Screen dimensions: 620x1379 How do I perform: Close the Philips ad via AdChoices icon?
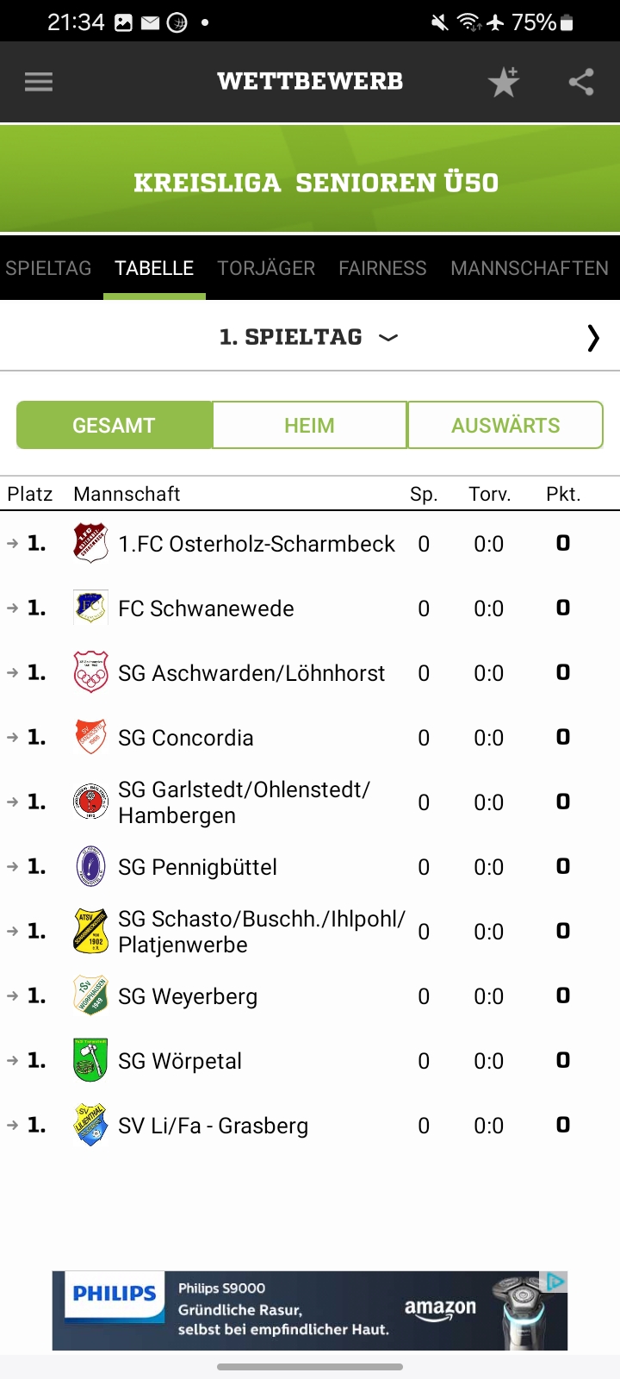[x=556, y=1282]
